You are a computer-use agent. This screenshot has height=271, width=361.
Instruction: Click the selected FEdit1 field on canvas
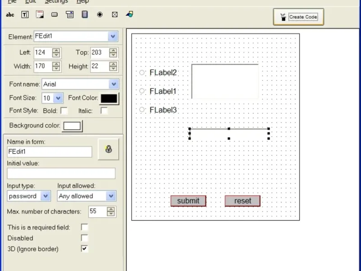(229, 134)
